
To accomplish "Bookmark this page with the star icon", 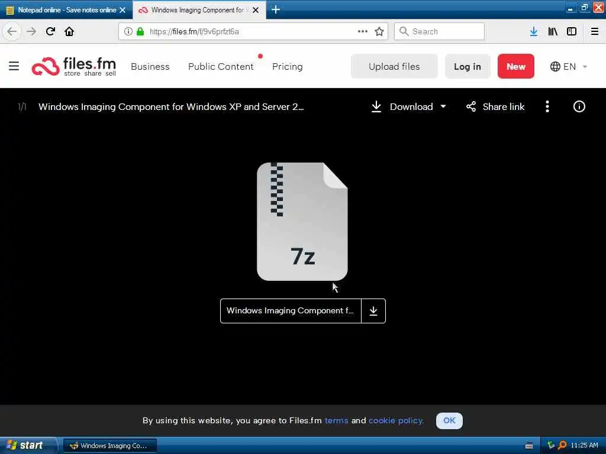I will click(379, 31).
